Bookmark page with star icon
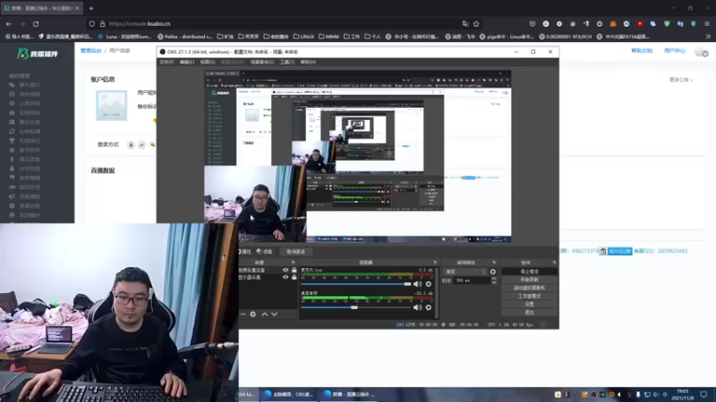The height and width of the screenshot is (402, 716). (x=476, y=24)
